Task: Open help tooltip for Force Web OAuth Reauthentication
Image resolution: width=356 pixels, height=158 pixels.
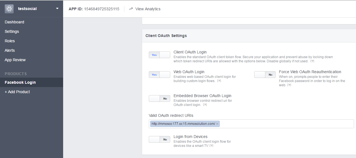Action: (289, 85)
